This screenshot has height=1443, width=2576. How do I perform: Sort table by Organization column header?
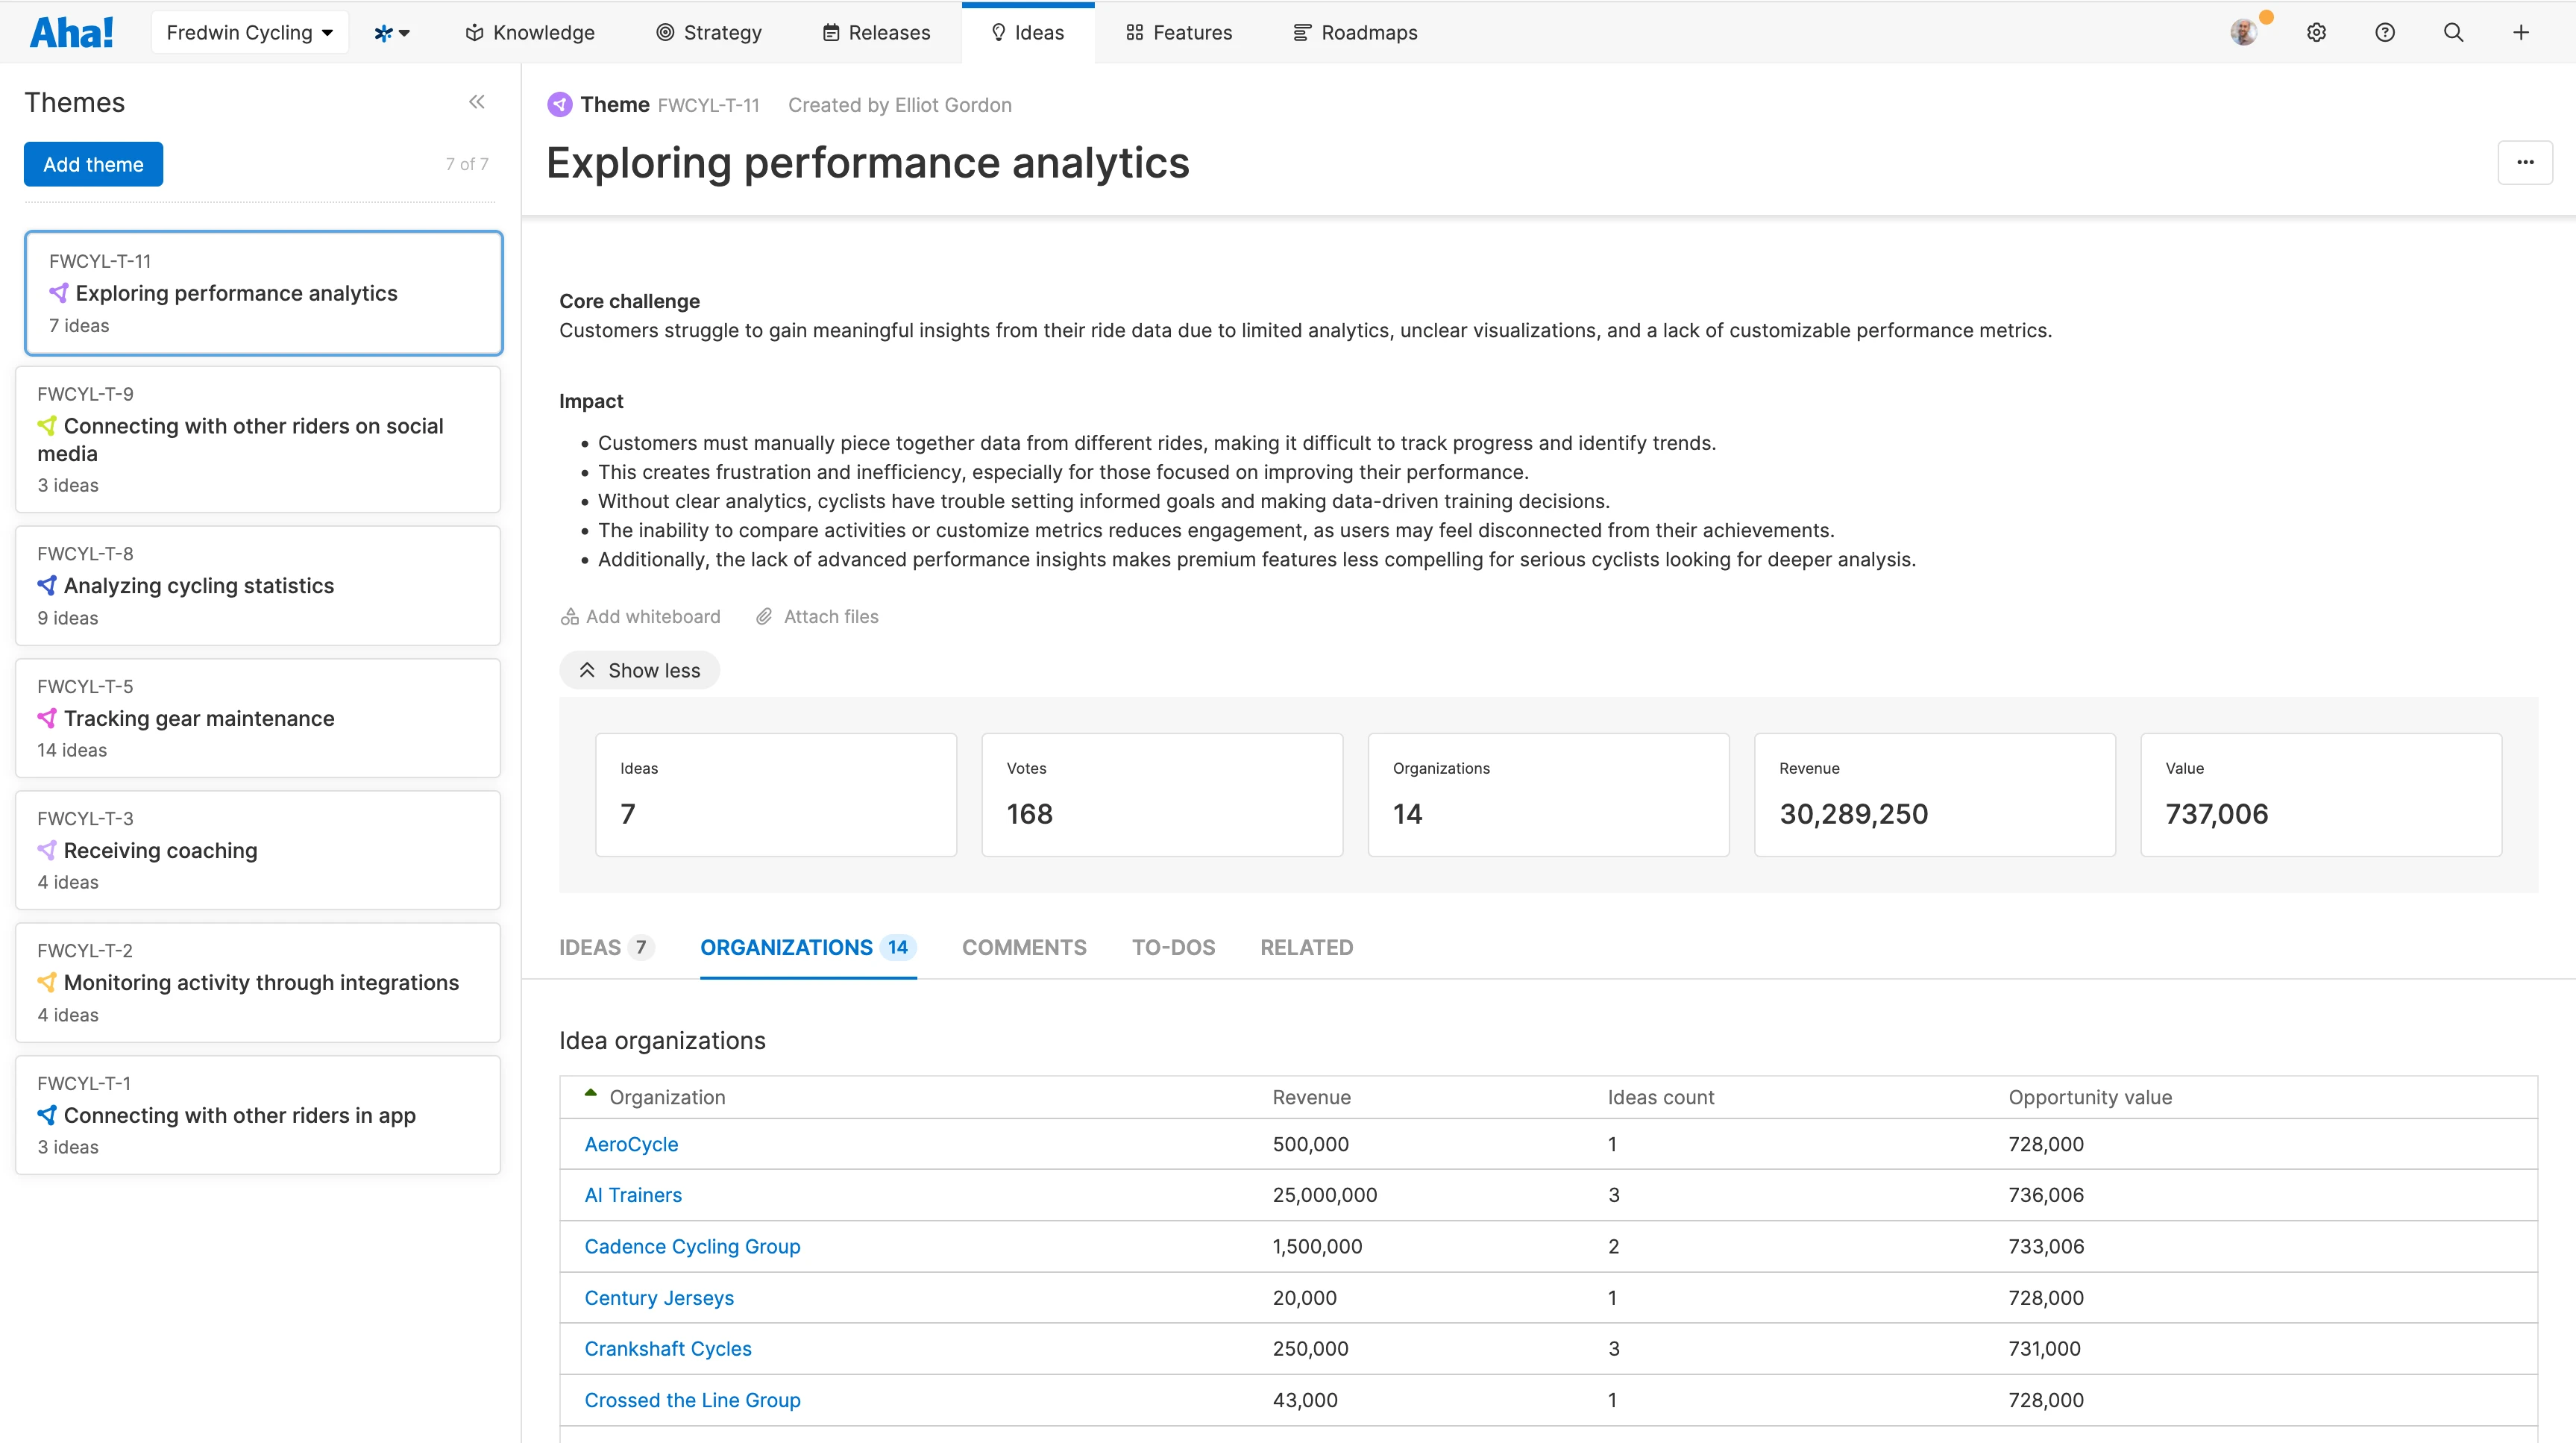(667, 1097)
